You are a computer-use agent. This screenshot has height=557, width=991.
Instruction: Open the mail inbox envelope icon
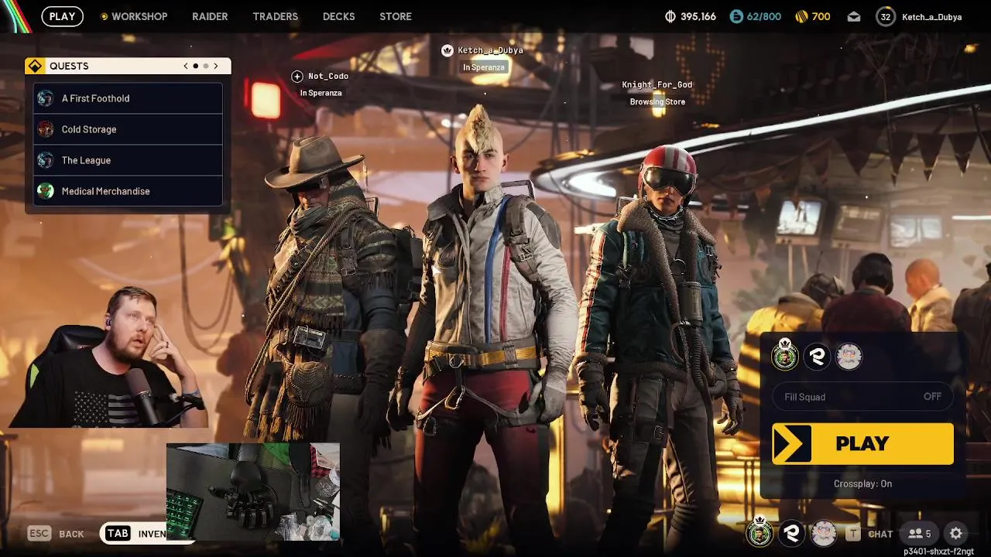click(854, 16)
